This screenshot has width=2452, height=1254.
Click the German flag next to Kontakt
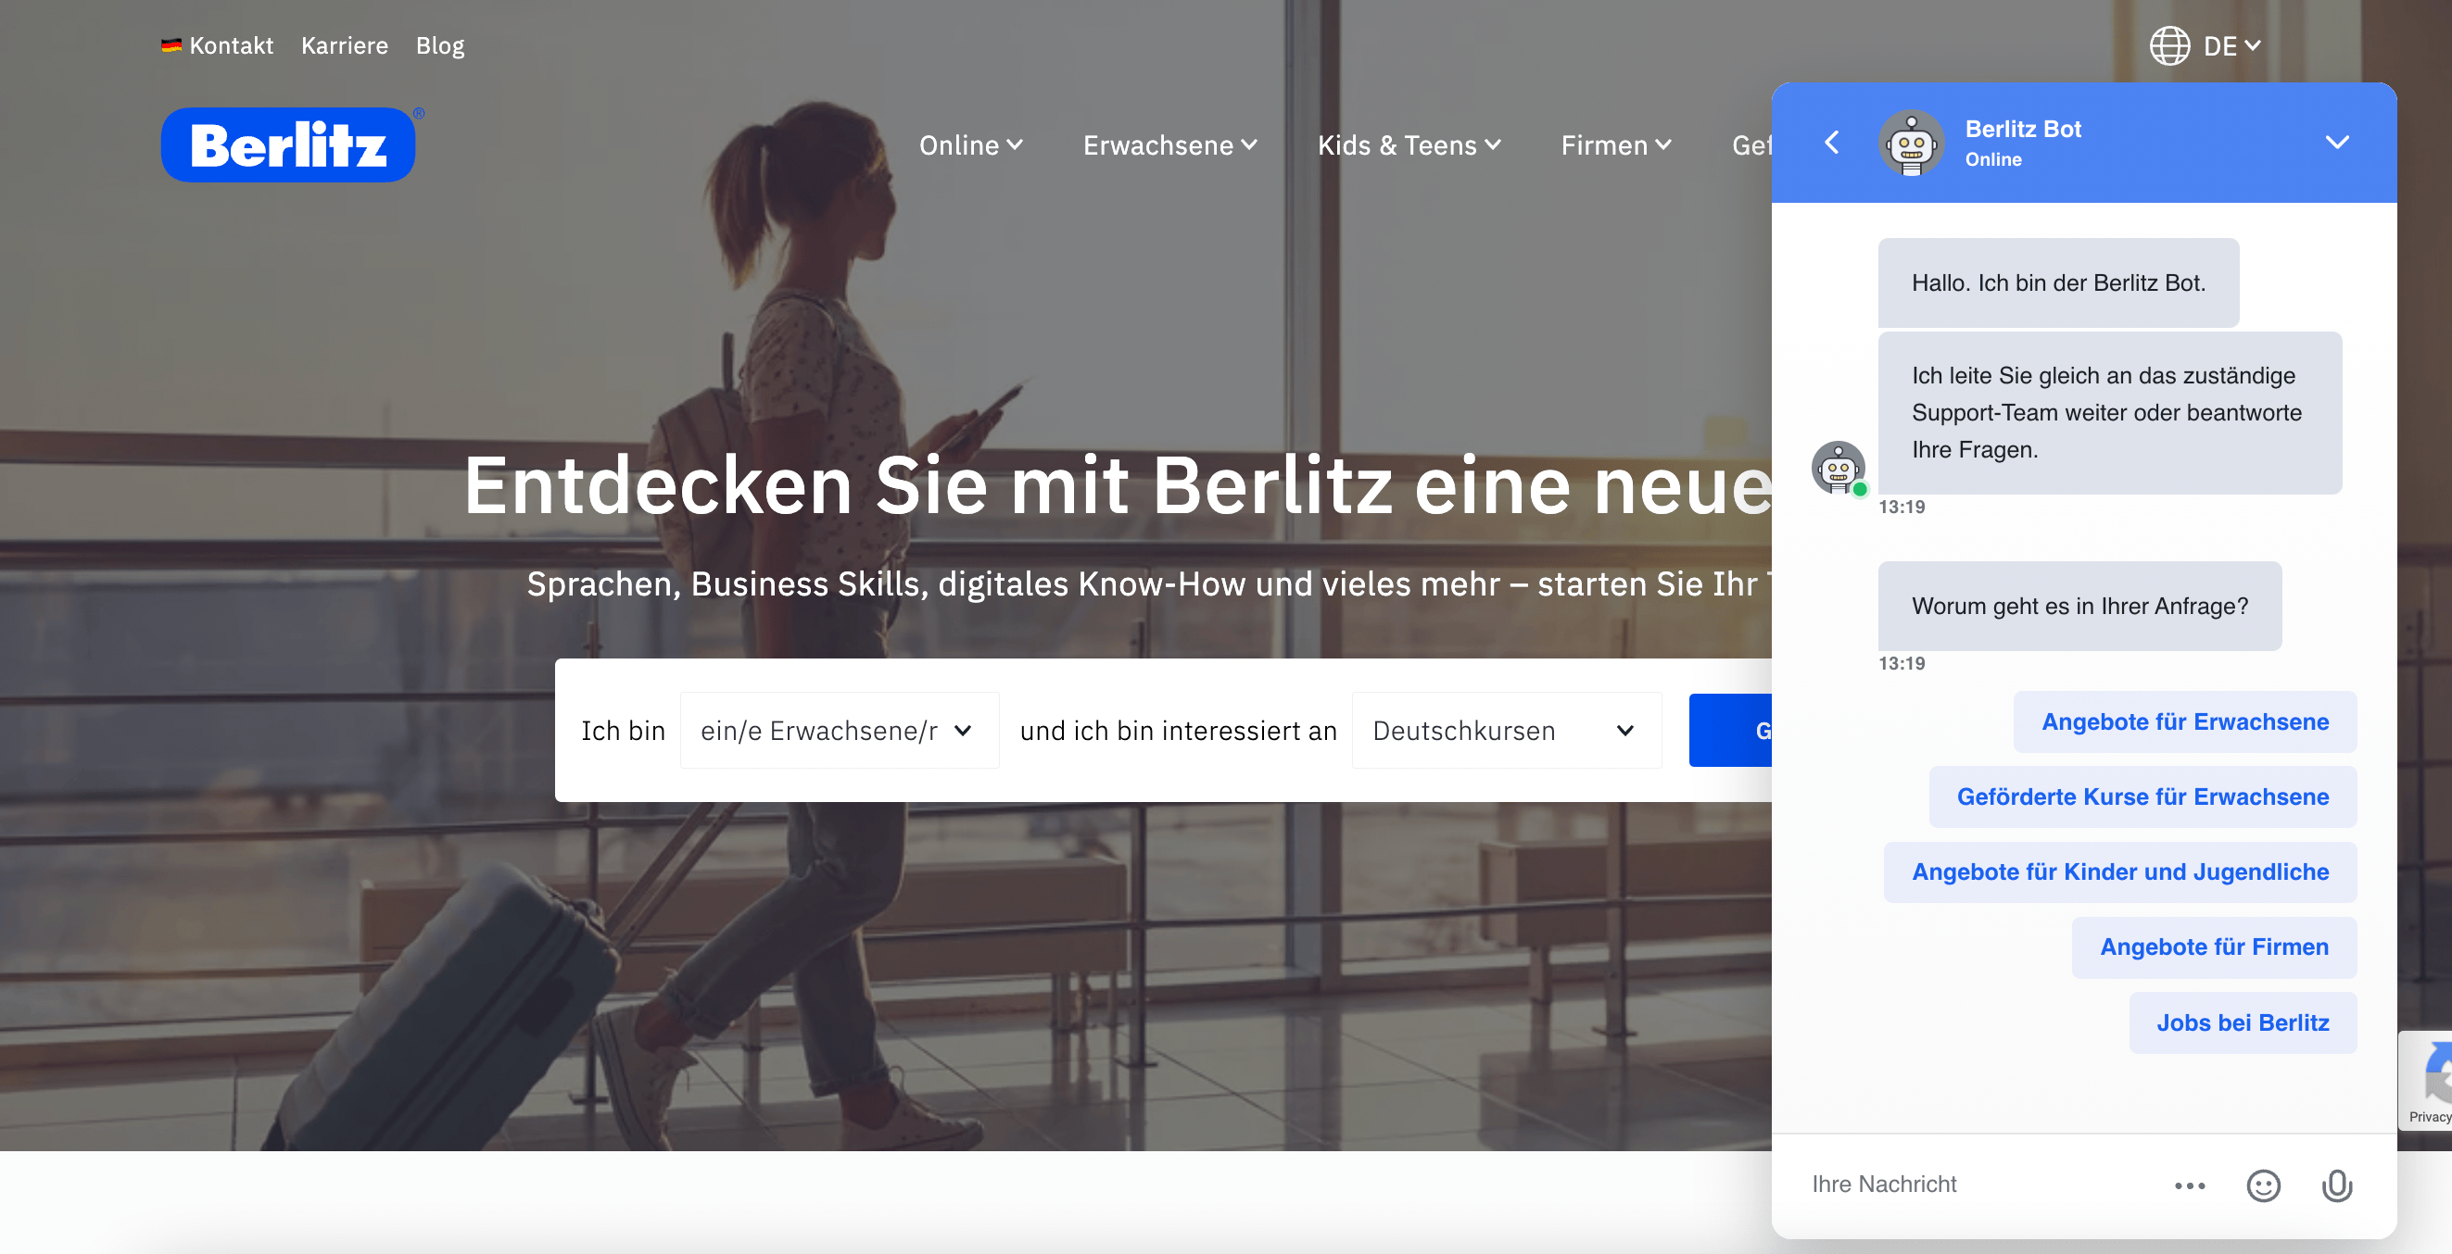pos(171,44)
